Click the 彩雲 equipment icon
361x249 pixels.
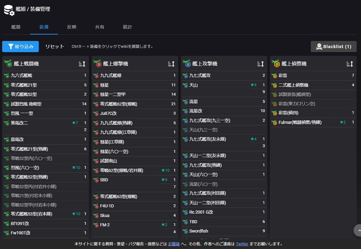point(274,75)
